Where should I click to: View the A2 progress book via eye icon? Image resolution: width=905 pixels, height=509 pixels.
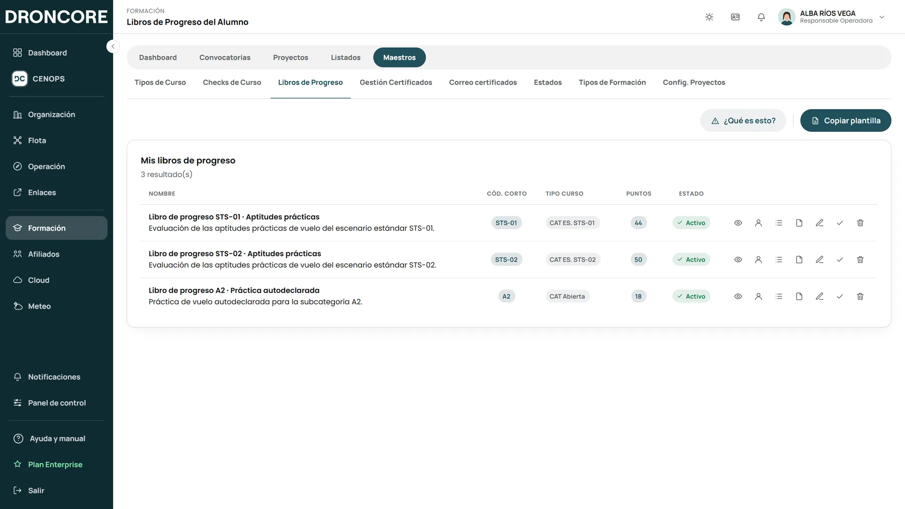coord(738,296)
